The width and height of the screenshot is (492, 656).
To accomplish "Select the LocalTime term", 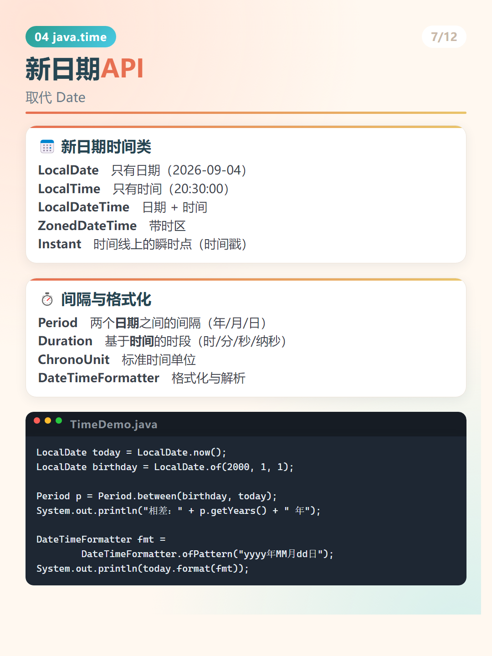I will pyautogui.click(x=69, y=189).
